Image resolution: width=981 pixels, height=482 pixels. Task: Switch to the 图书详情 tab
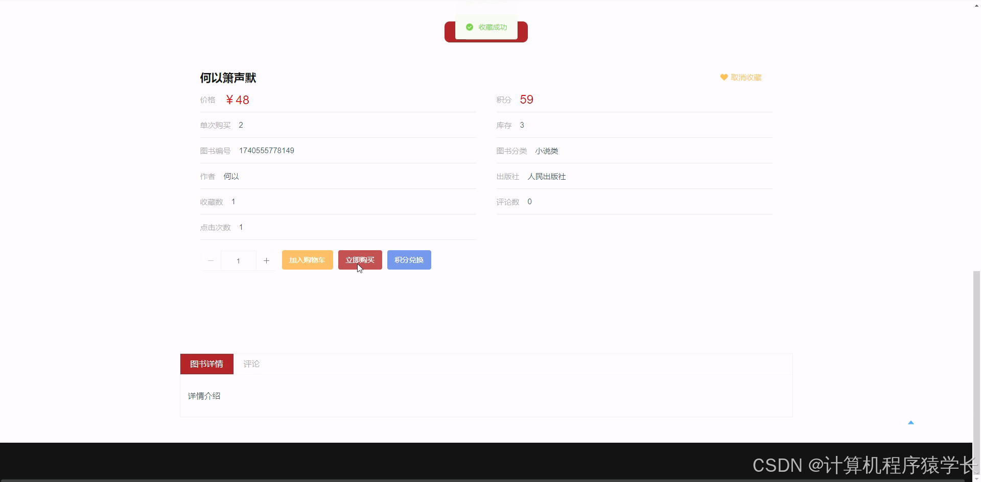(207, 364)
